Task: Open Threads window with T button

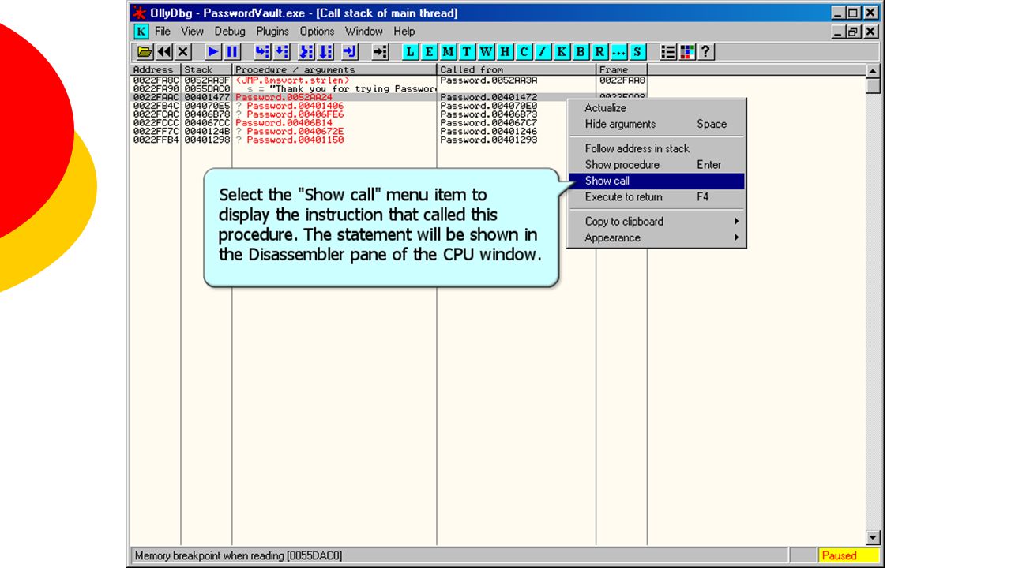Action: 468,52
